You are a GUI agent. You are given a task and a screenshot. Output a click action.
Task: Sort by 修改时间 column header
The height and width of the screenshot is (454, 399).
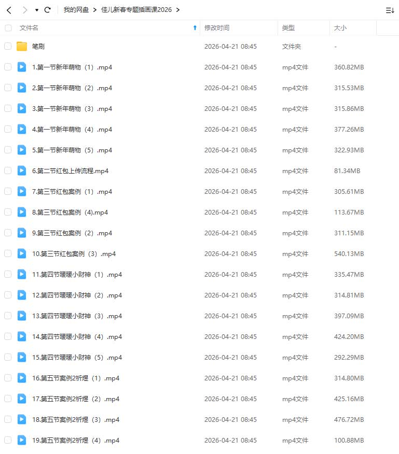click(x=217, y=28)
